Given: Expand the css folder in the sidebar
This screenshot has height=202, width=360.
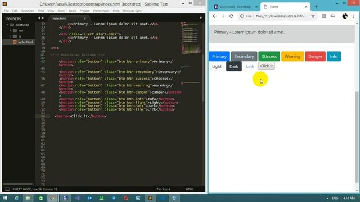Looking at the screenshot, I should pyautogui.click(x=10, y=30).
